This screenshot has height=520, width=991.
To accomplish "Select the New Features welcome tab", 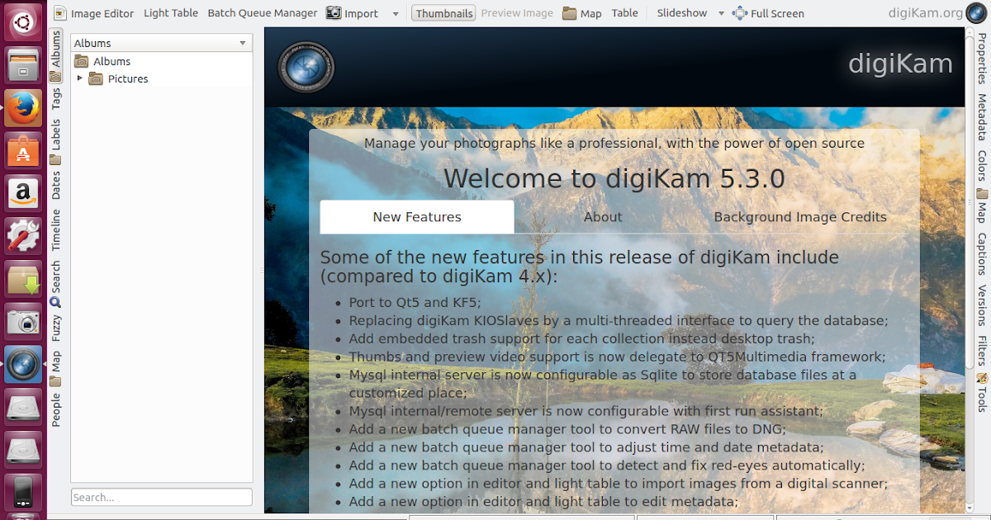I will point(417,217).
